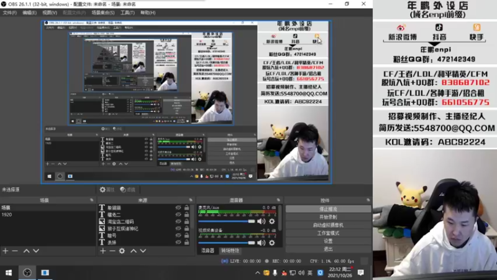Viewport: 497px width, 280px height.
Task: Move scene up with the up arrow in 场景 panel
Action: coord(26,251)
